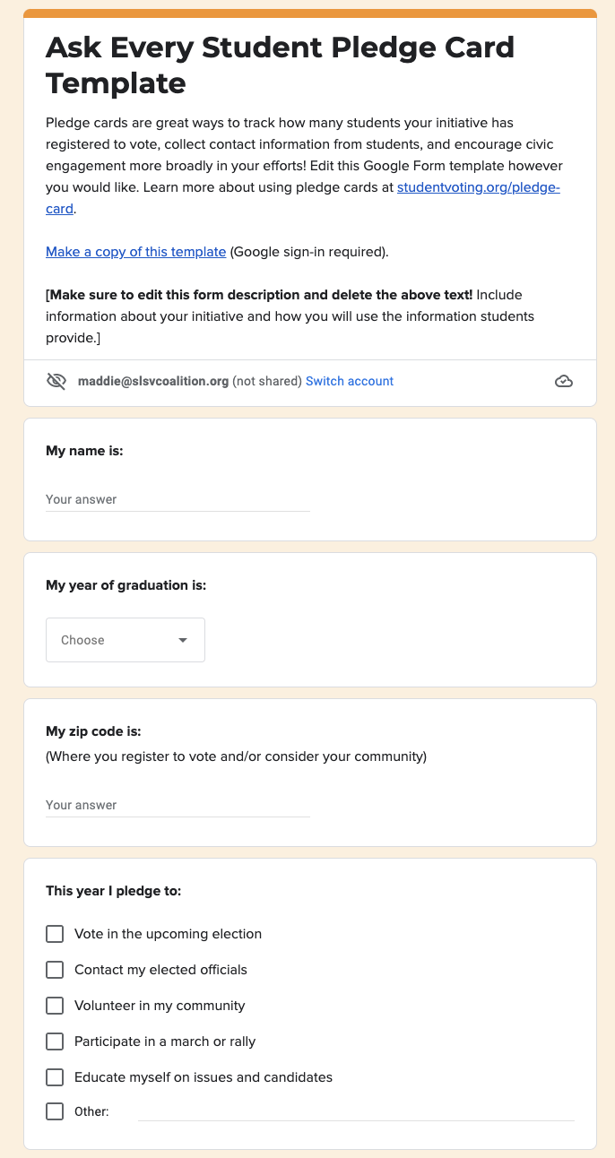
Task: Tick Volunteer in my community
Action: point(55,1006)
